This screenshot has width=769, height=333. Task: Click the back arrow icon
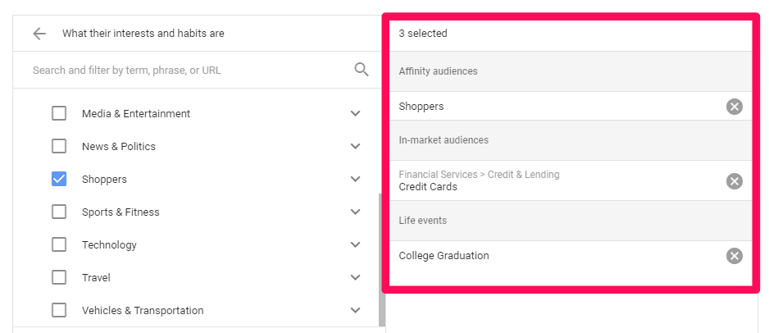(39, 34)
